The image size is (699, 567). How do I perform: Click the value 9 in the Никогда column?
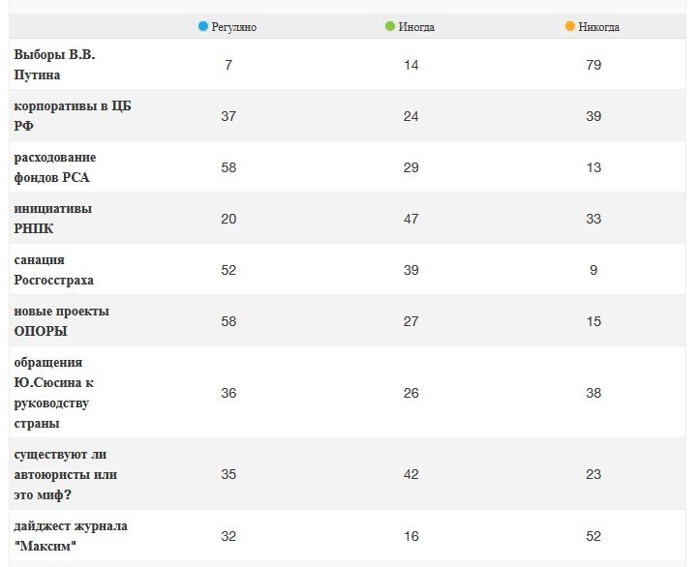[593, 270]
